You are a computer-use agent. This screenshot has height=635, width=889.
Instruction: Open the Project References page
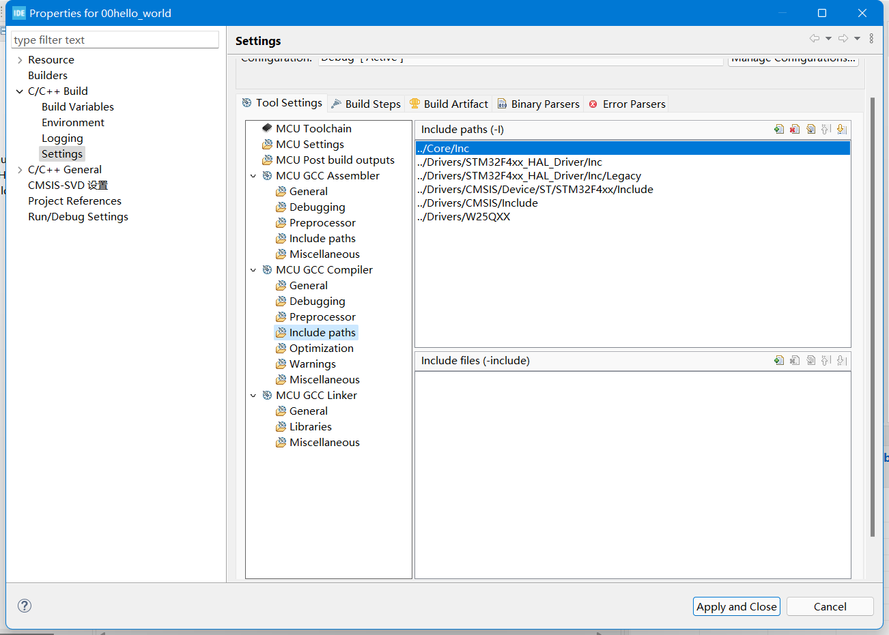click(x=74, y=201)
